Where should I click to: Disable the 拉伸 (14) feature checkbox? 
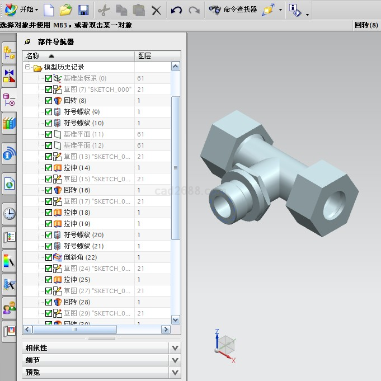[x=49, y=168]
